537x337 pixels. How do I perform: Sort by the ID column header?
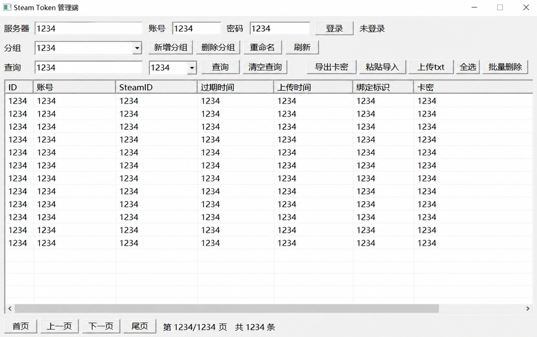coord(19,87)
